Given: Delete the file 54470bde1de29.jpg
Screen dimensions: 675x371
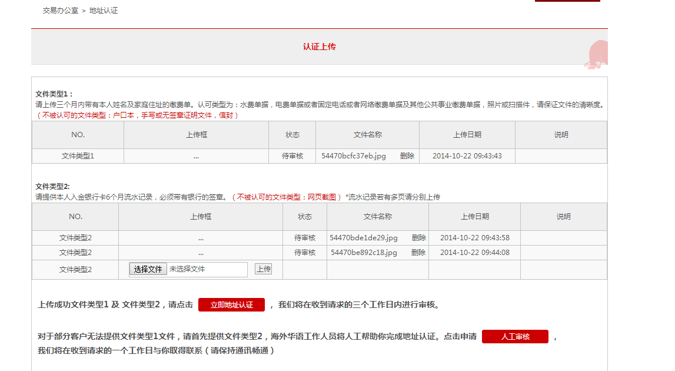Looking at the screenshot, I should (x=418, y=238).
